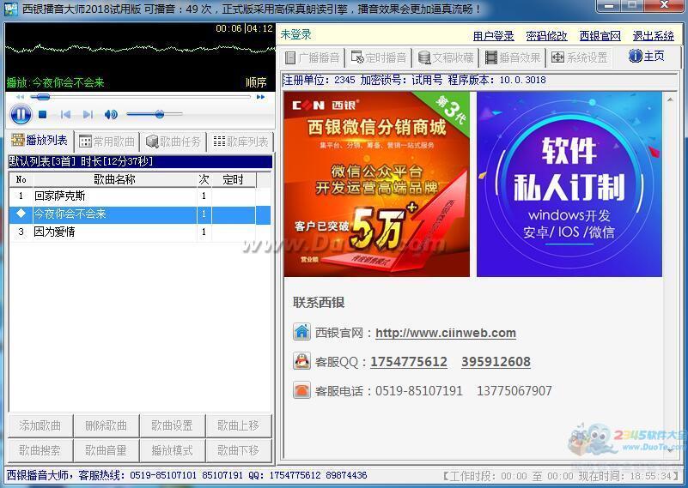
Task: Click the 播放模式 button
Action: (x=173, y=450)
